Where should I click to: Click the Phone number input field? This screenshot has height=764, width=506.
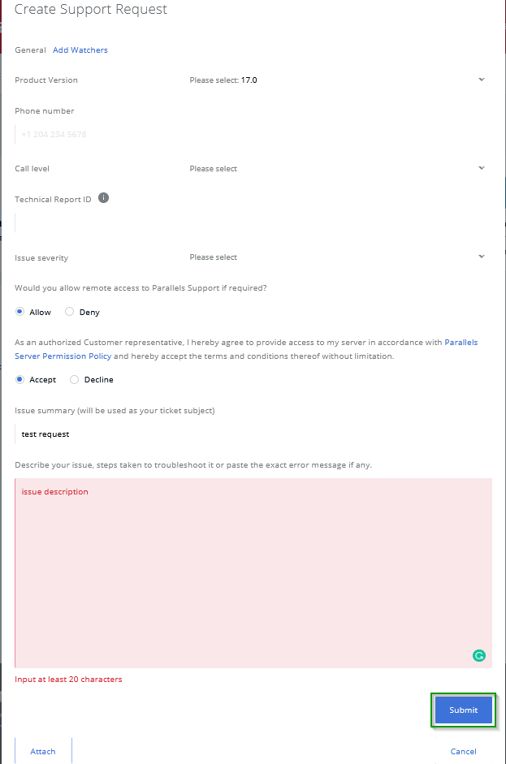click(x=253, y=135)
